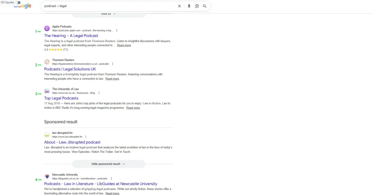Click the Newcastle University site name
This screenshot has width=373, height=195.
tap(65, 175)
